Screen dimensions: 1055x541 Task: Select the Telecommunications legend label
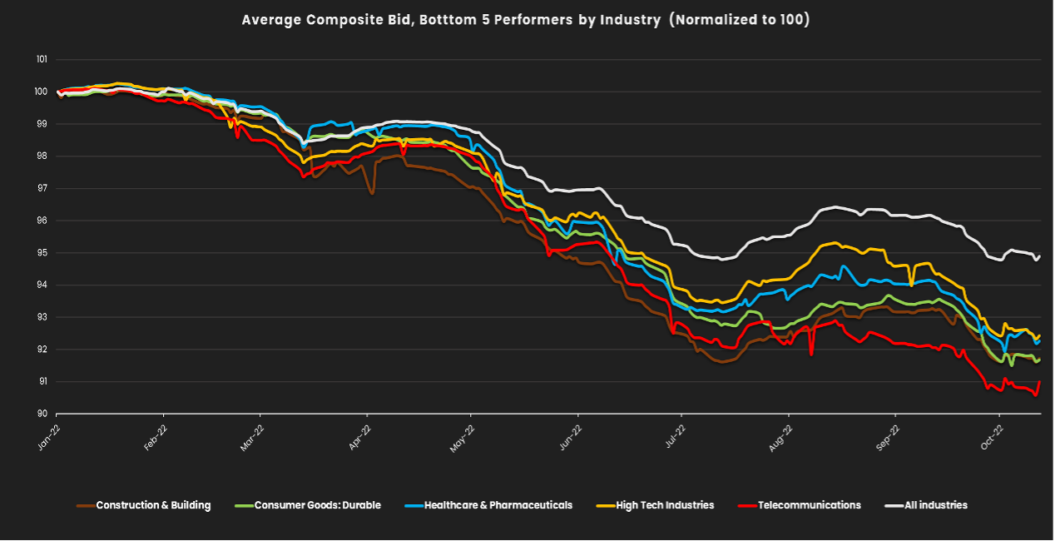pos(809,505)
